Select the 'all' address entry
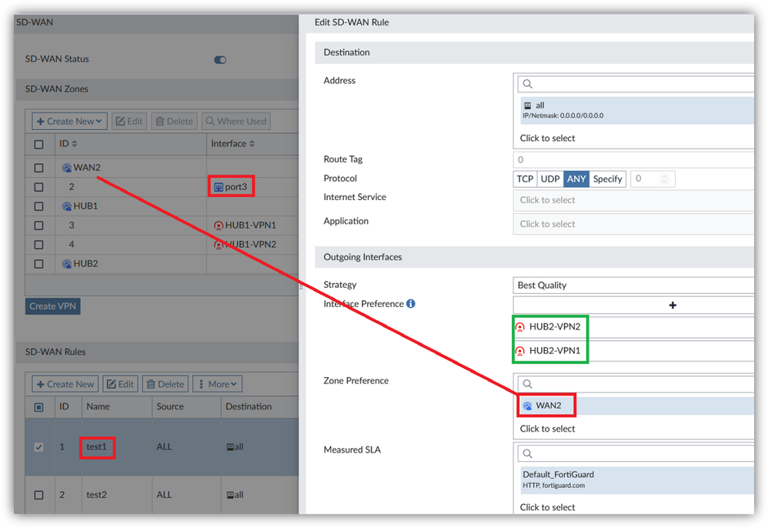768x528 pixels. pyautogui.click(x=636, y=110)
